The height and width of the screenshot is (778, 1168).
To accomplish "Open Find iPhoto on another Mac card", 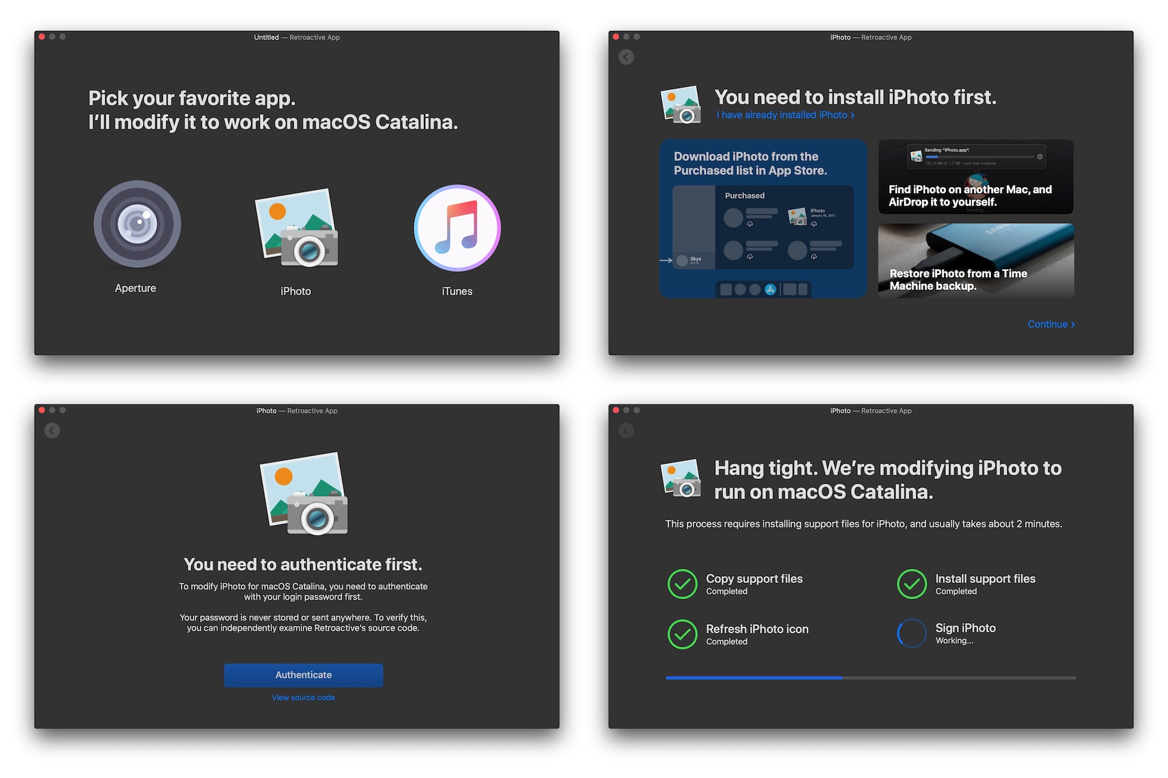I will 976,177.
